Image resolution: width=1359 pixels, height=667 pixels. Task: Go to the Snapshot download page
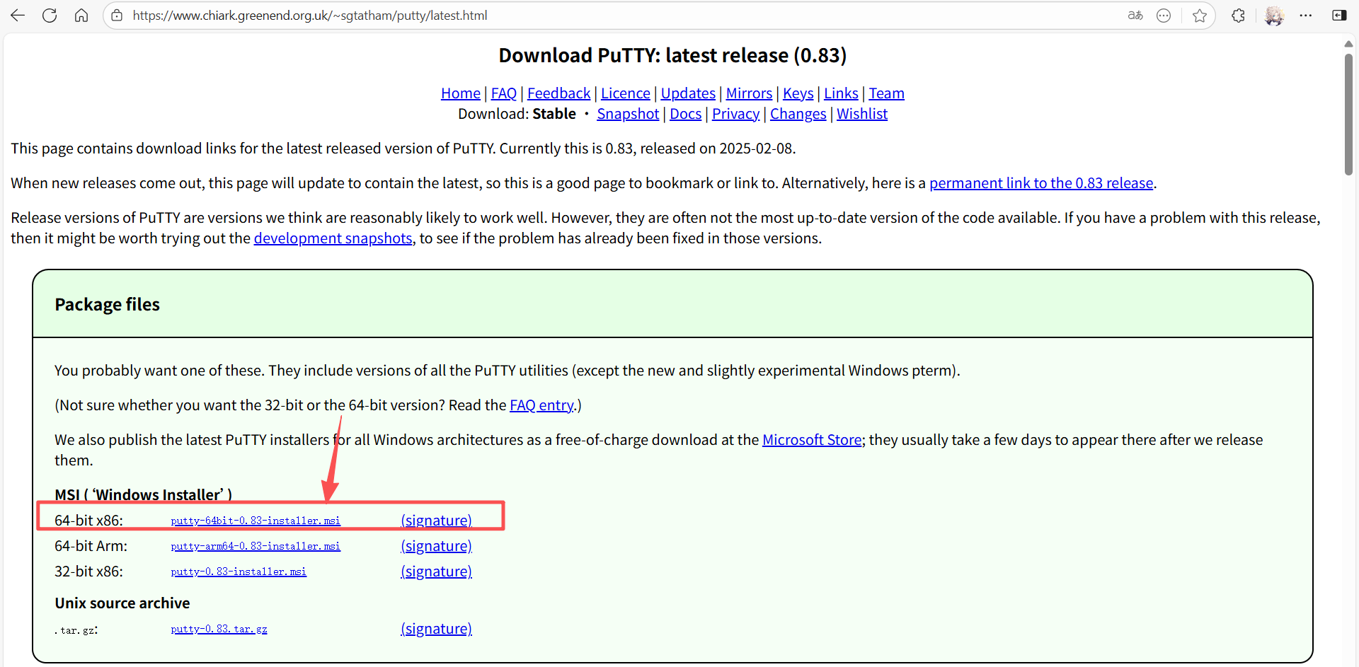[627, 114]
